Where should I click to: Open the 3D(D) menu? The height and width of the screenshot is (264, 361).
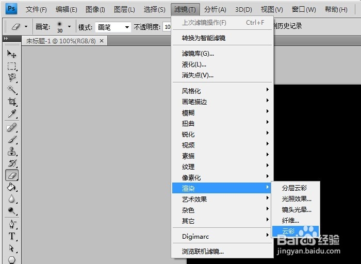click(243, 9)
